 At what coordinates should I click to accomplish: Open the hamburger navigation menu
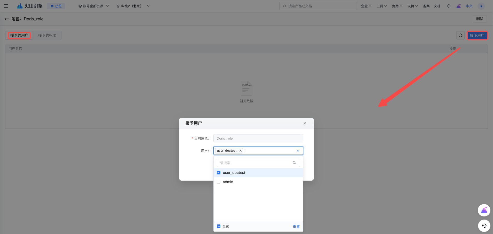[6, 6]
